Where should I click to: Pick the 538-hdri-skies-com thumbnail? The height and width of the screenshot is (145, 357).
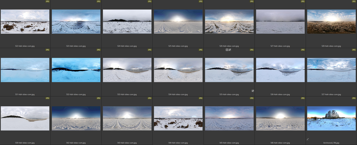coord(25,118)
